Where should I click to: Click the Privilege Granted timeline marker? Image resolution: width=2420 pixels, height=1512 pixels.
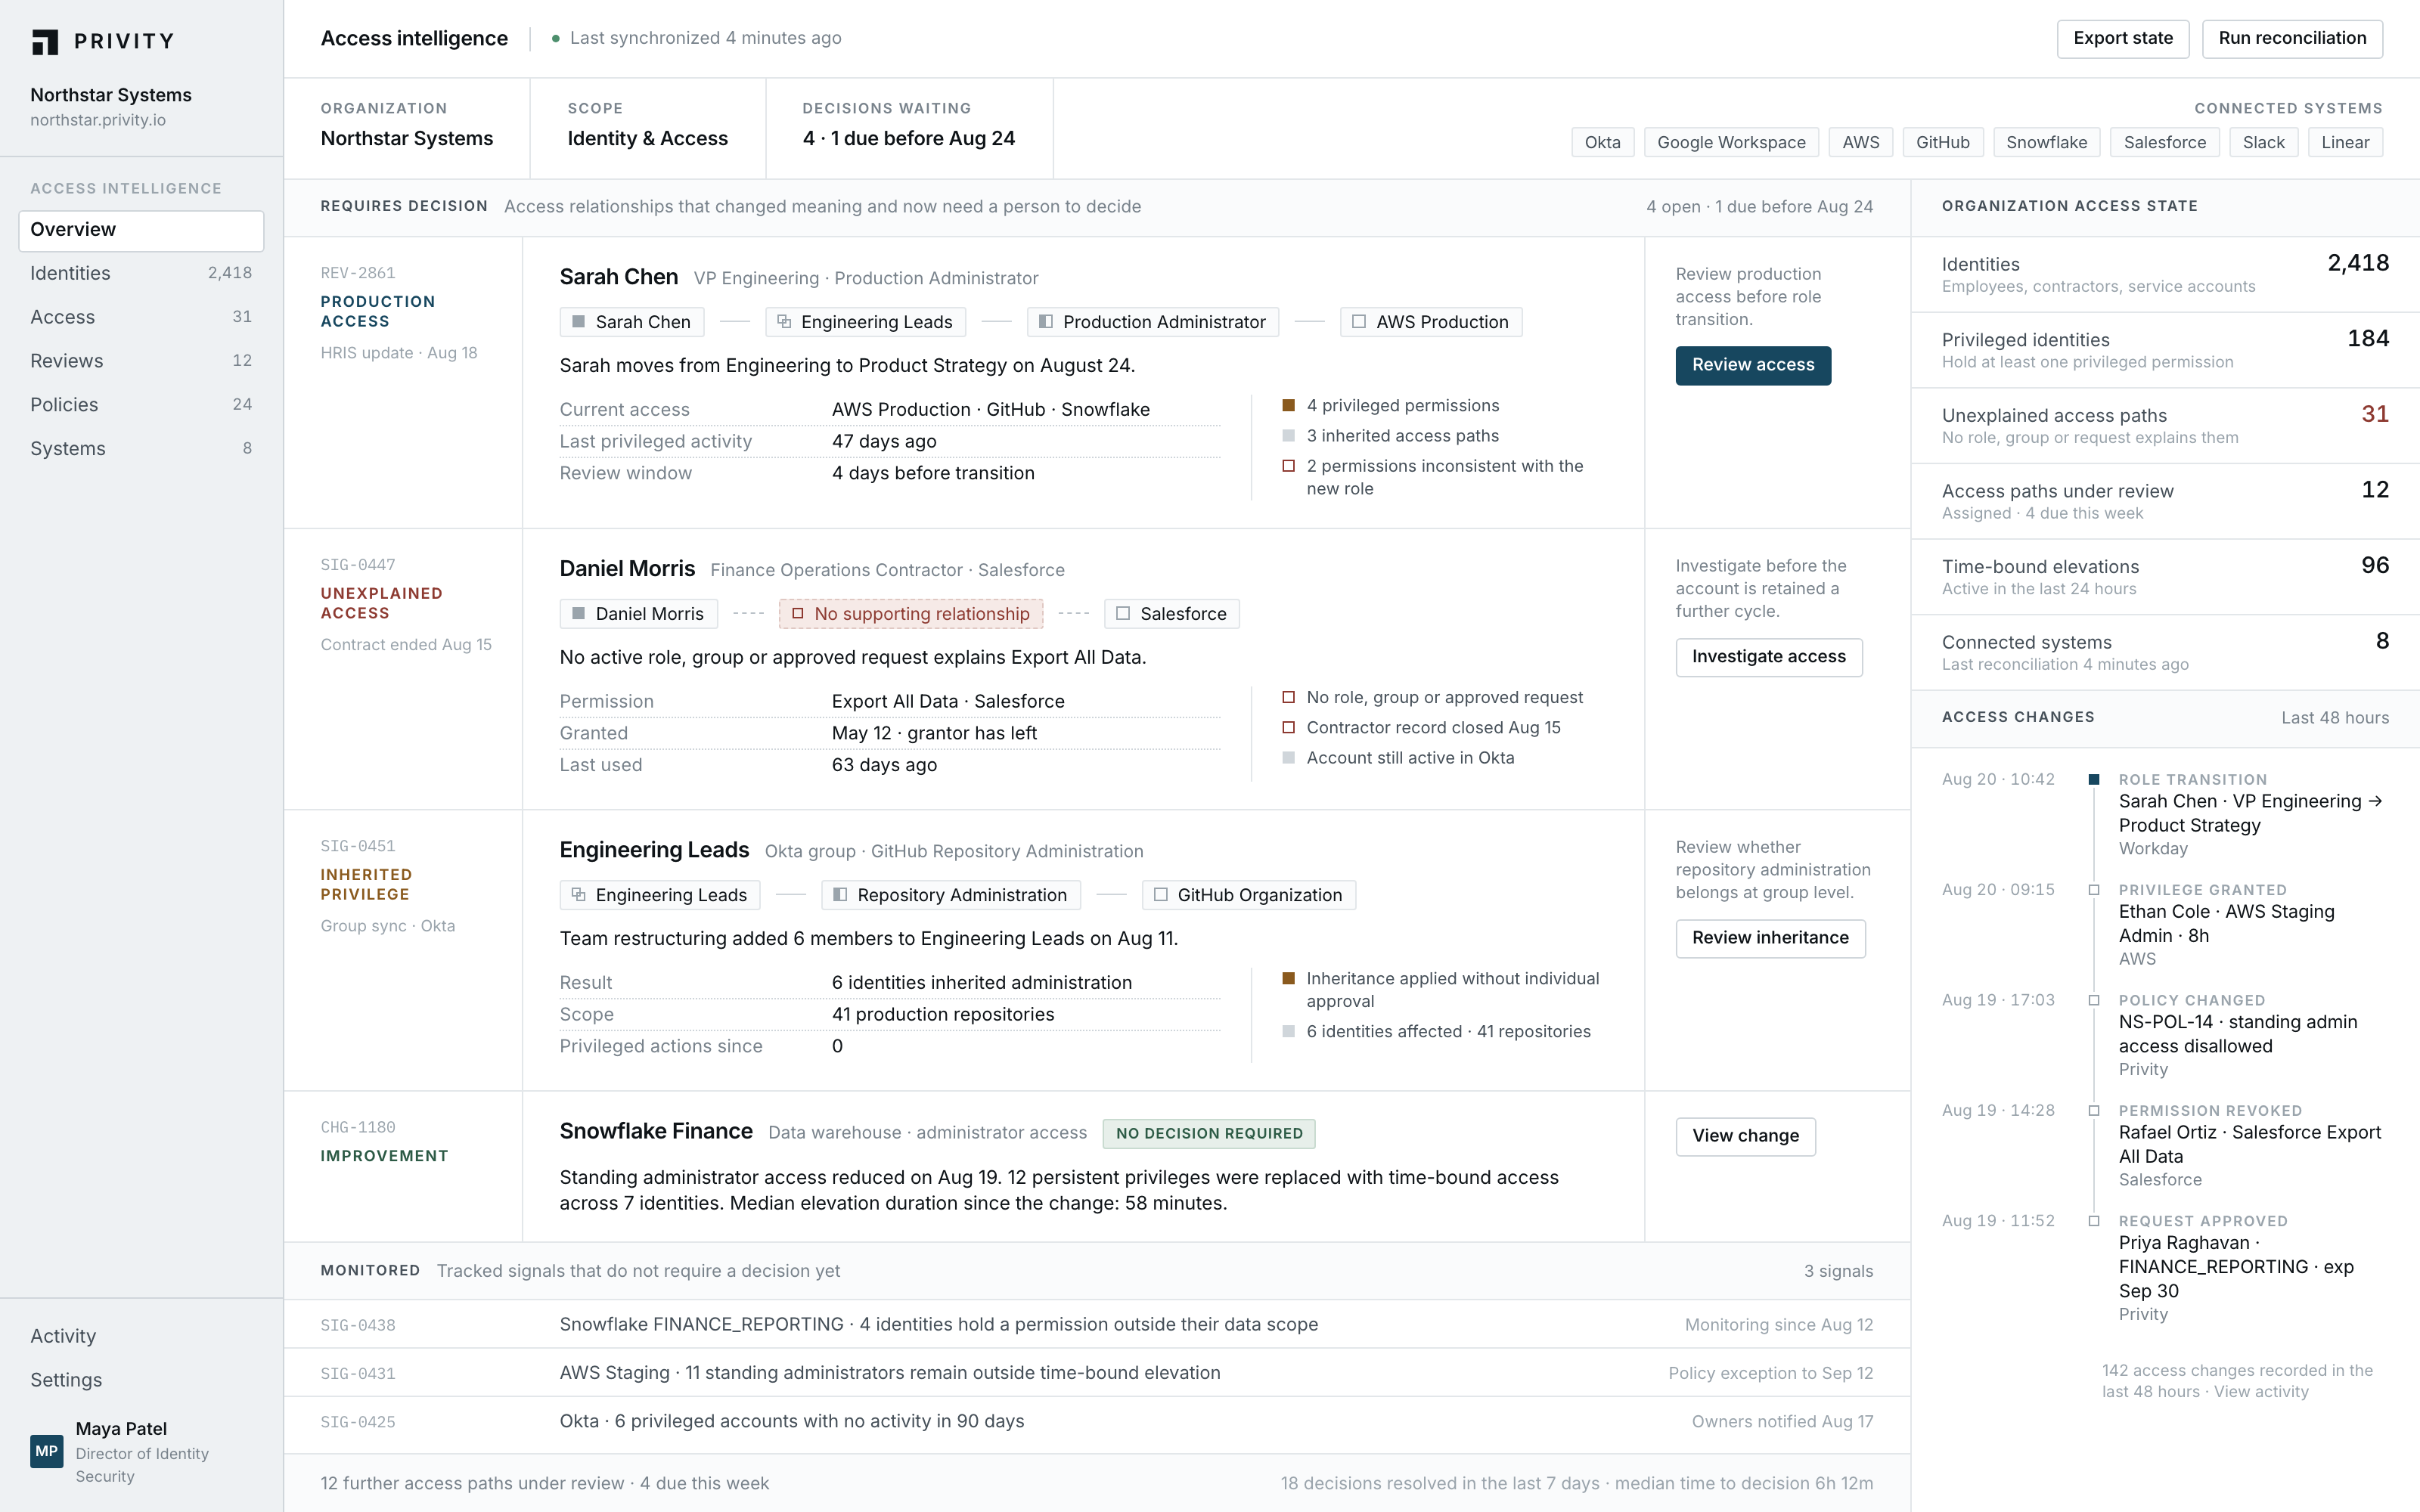pyautogui.click(x=2094, y=890)
